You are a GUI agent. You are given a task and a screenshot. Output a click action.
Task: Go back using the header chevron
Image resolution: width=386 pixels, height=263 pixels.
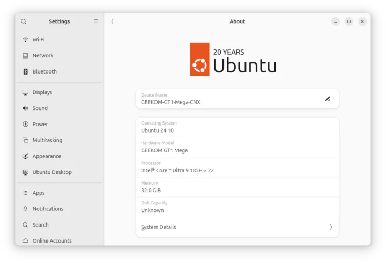(112, 21)
